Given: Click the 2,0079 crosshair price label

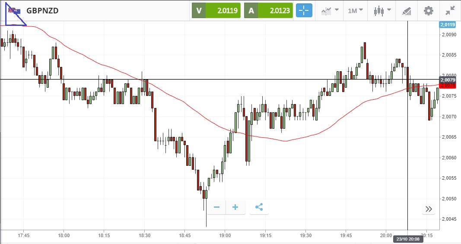Looking at the screenshot, I should [x=448, y=80].
